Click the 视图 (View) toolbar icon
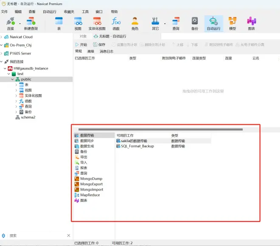The image size is (280, 246). 78,23
